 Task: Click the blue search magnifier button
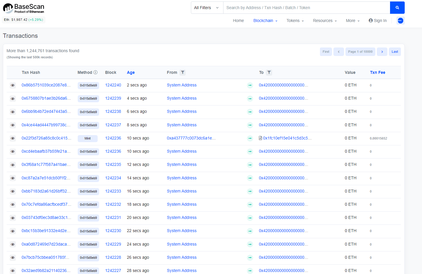coord(397,8)
